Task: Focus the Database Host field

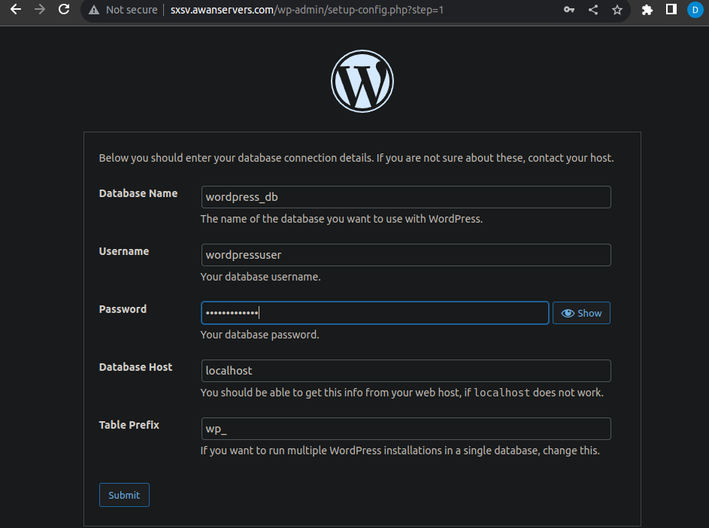Action: pos(406,371)
